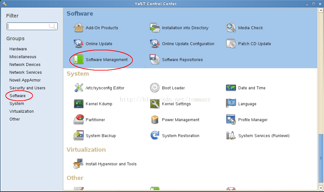
Task: Click the Partitioner label
Action: coord(95,120)
